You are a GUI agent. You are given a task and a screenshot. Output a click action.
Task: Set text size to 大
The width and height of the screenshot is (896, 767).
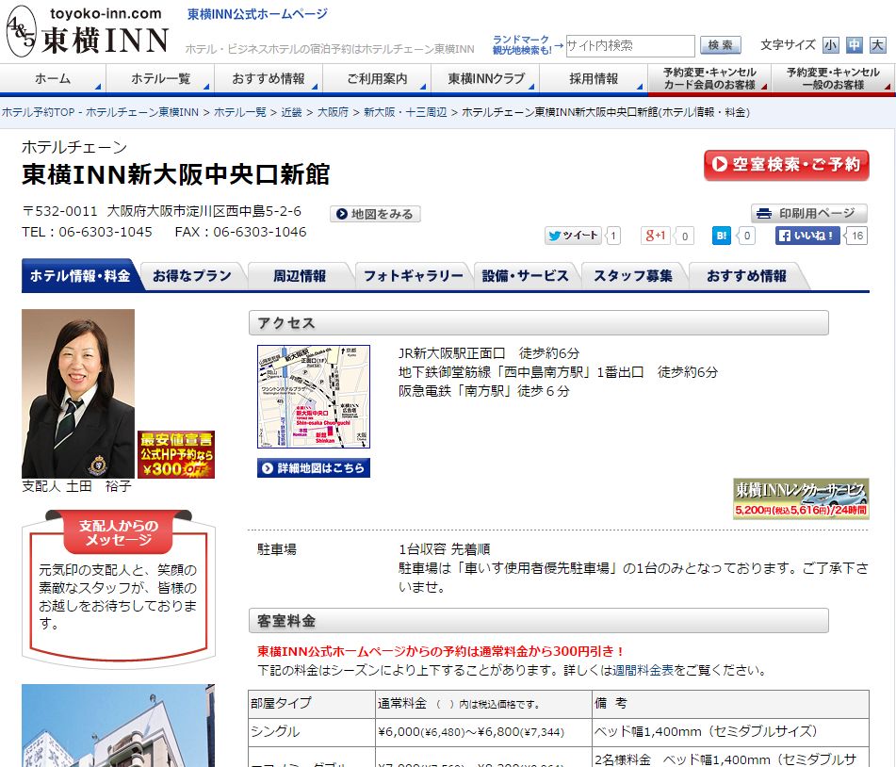point(877,45)
